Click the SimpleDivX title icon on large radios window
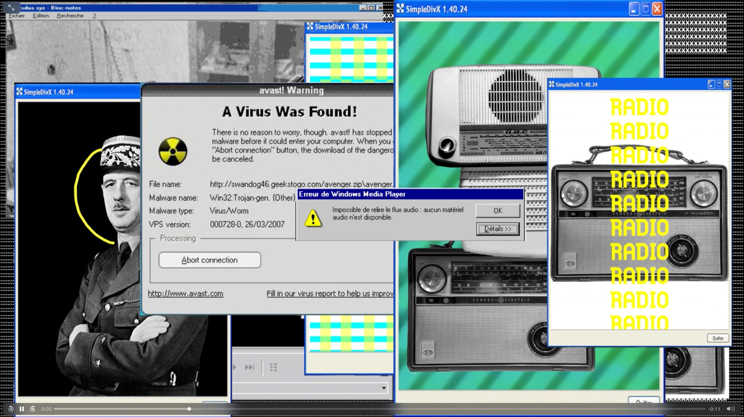 click(x=400, y=9)
